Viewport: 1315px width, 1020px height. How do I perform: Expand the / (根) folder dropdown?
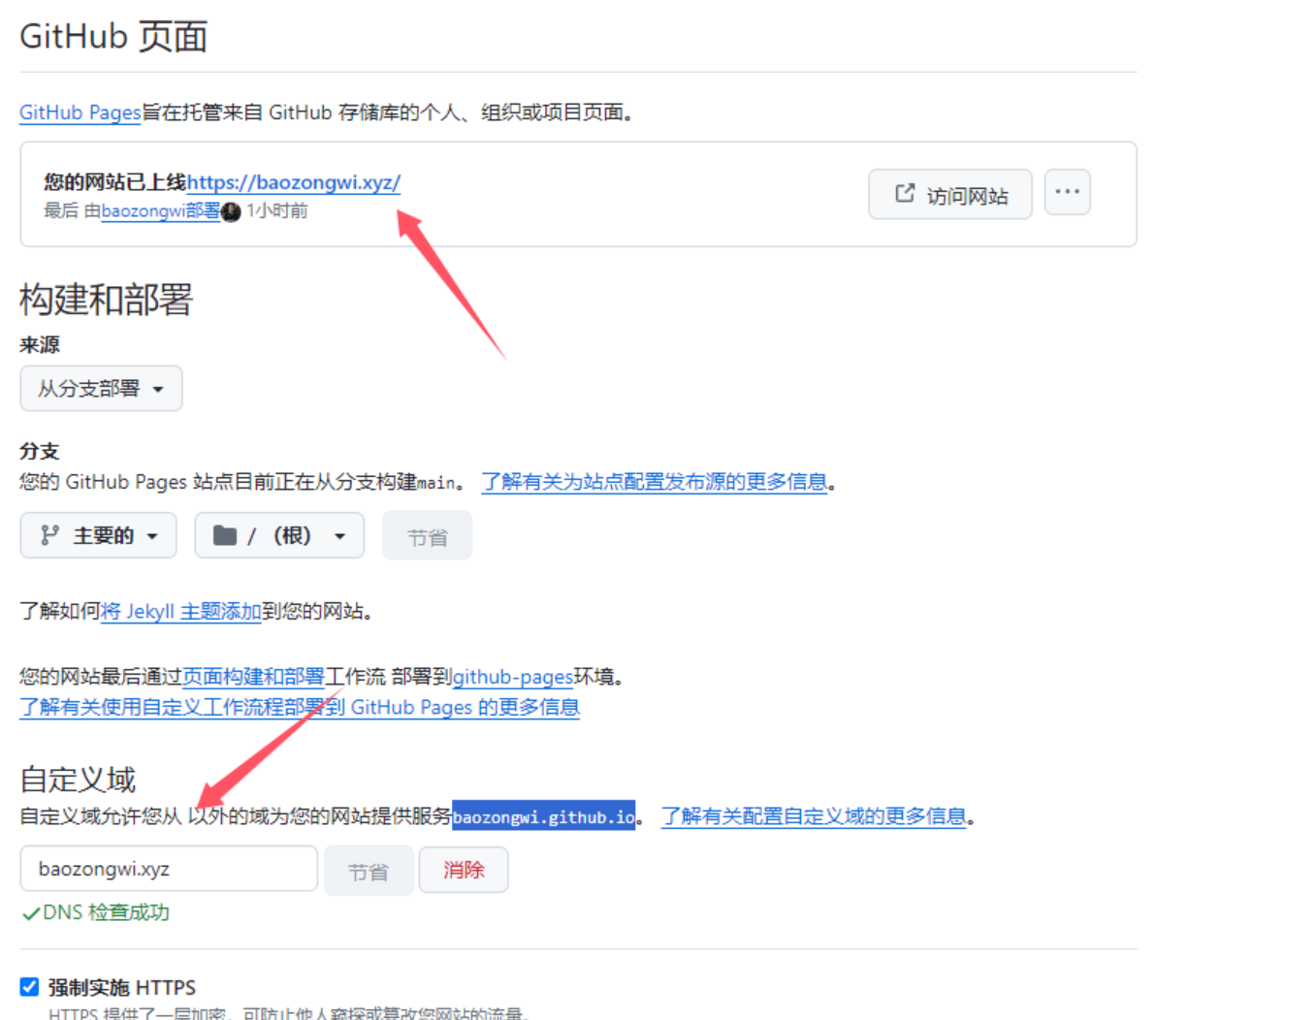[x=279, y=536]
